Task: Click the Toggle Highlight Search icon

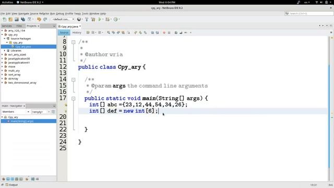Action: click(x=123, y=32)
